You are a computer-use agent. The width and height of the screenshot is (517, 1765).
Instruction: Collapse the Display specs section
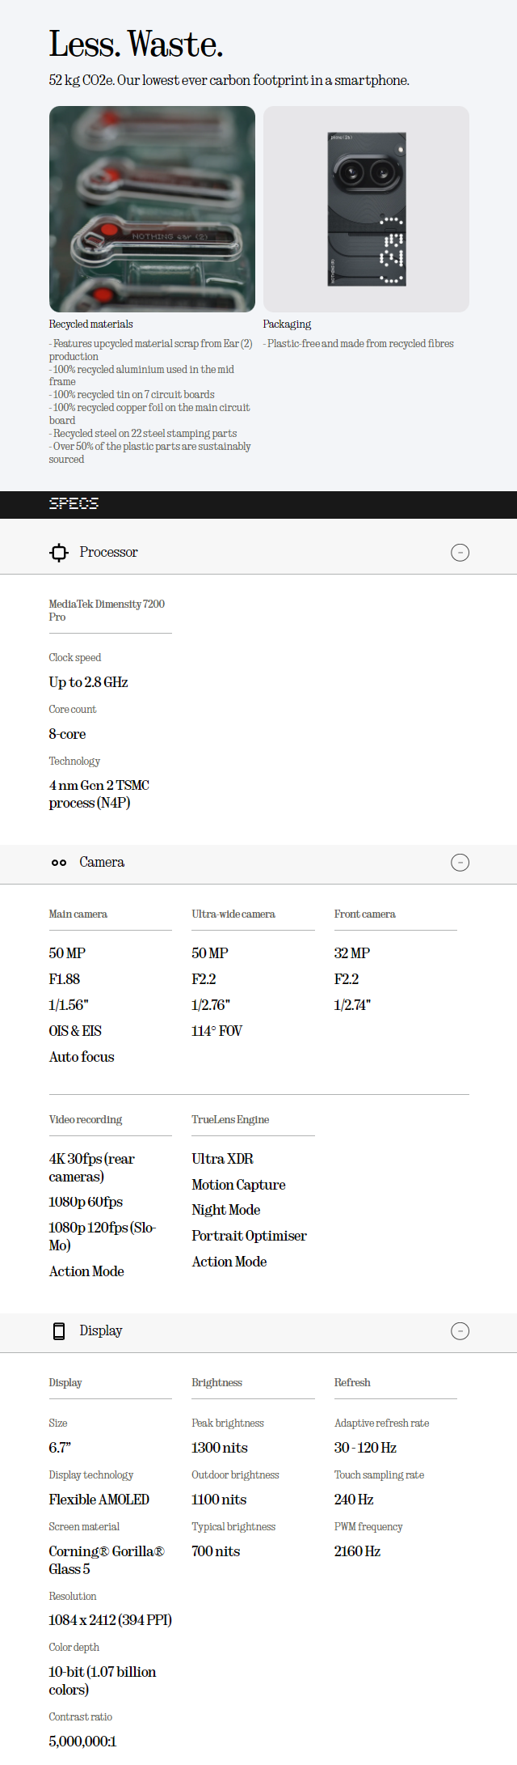point(460,1331)
